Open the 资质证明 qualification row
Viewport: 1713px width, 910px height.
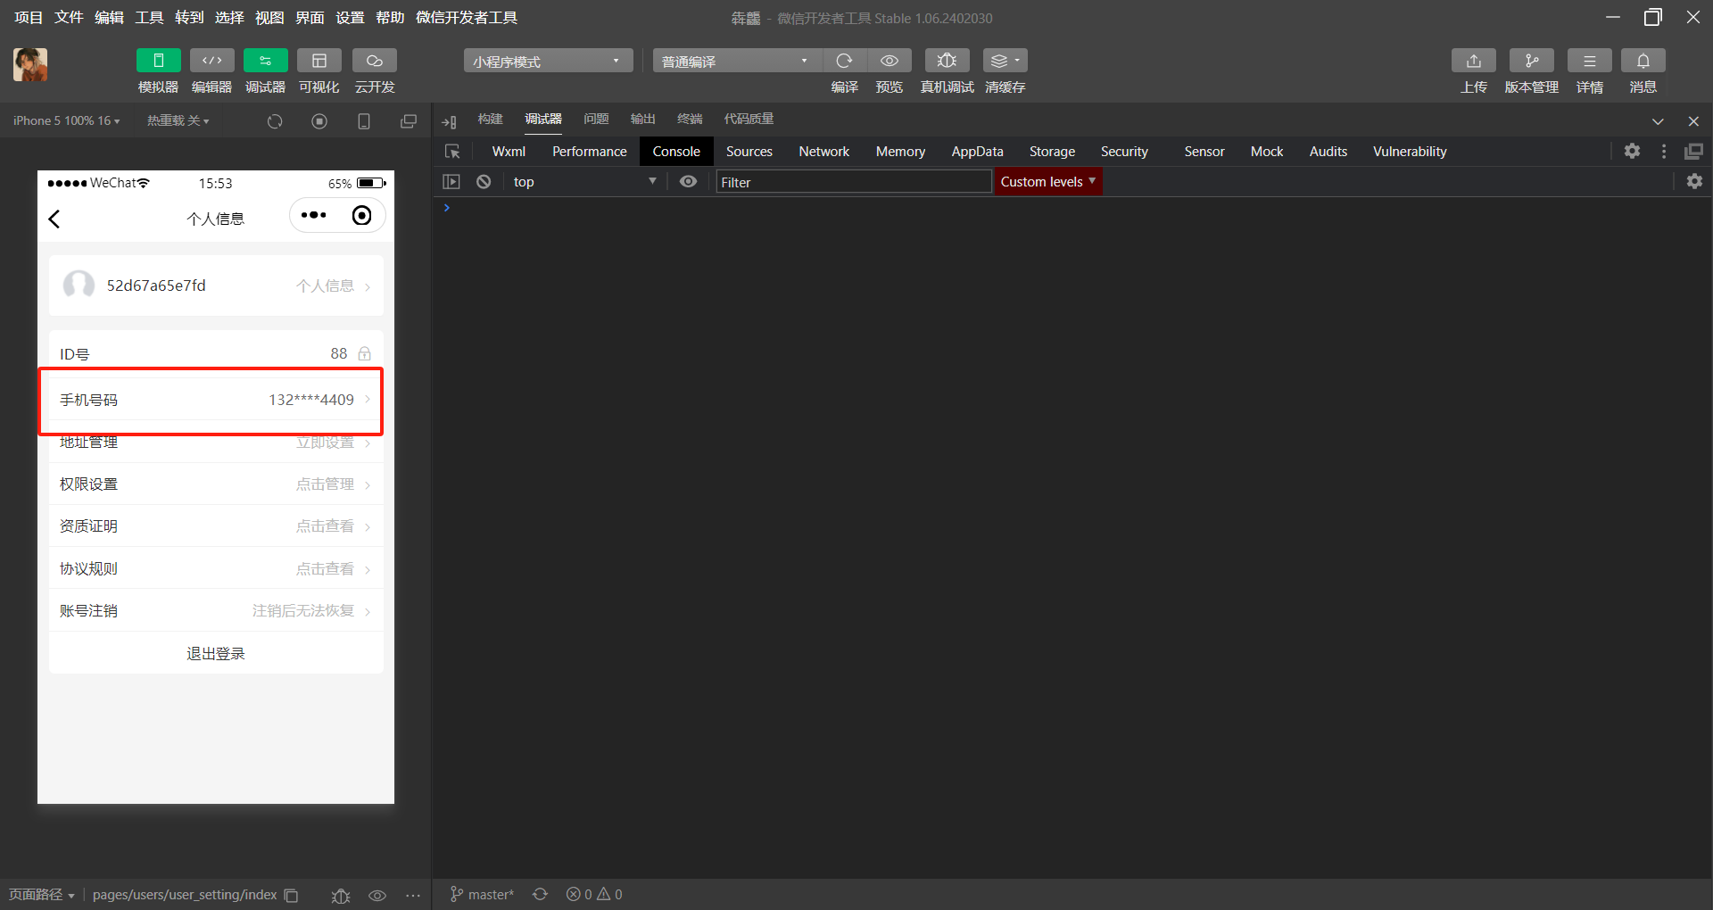[x=216, y=525]
